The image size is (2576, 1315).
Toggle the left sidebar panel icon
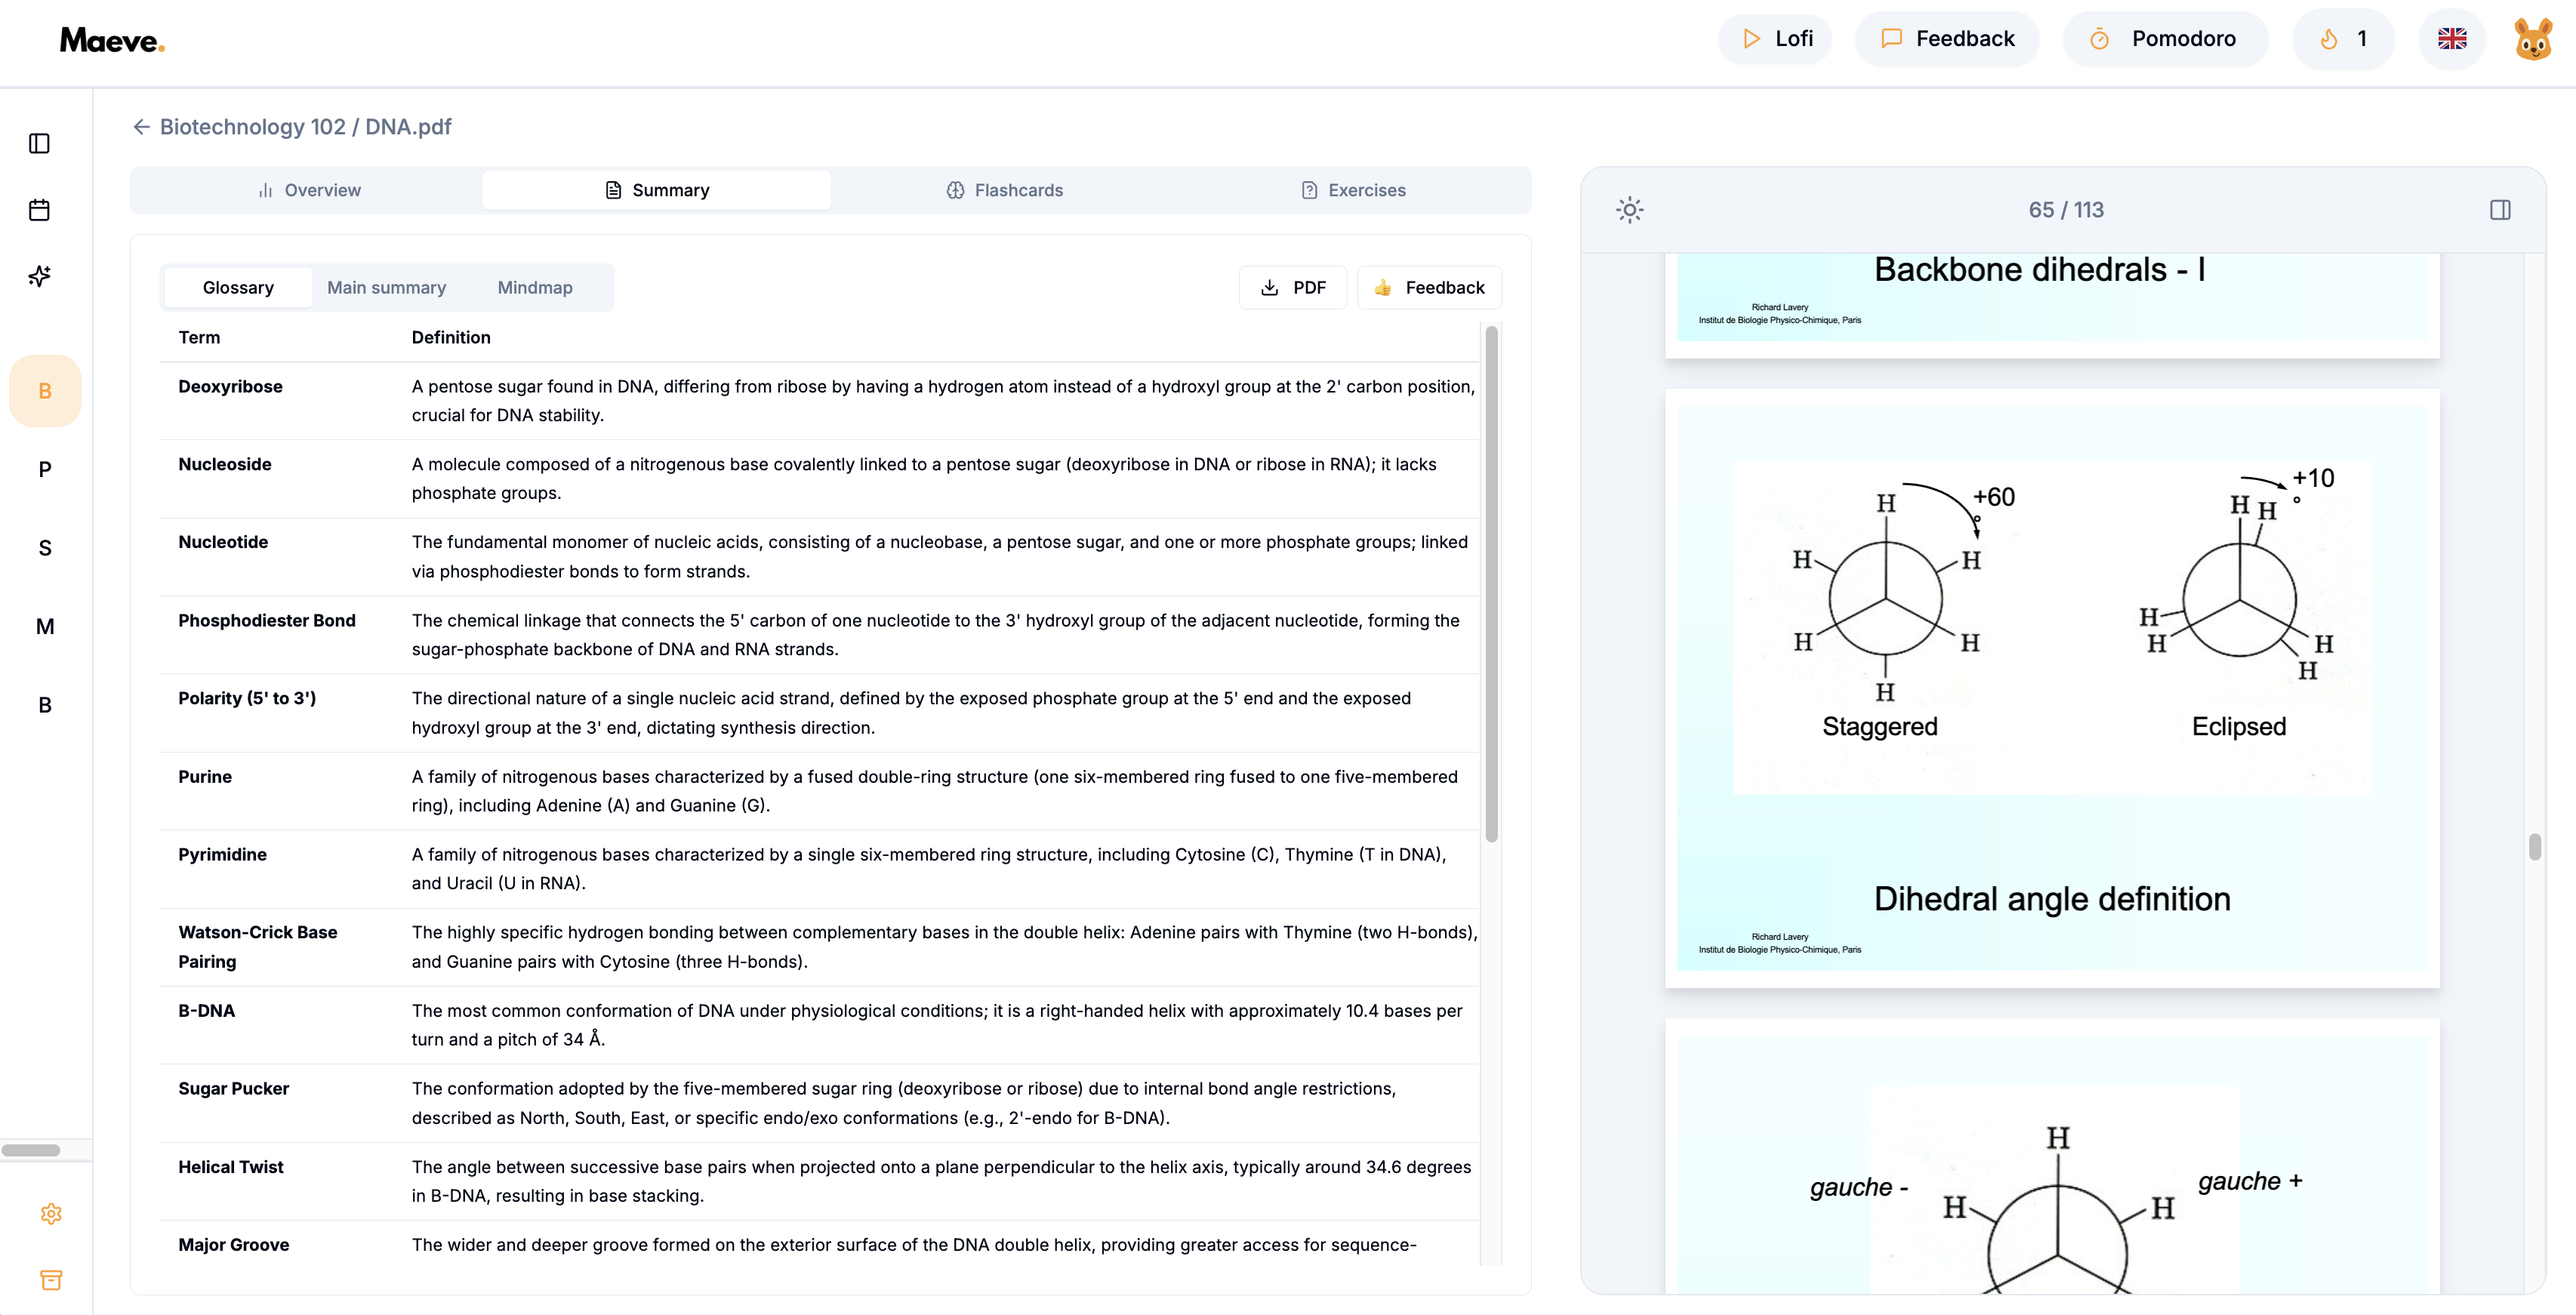click(39, 143)
